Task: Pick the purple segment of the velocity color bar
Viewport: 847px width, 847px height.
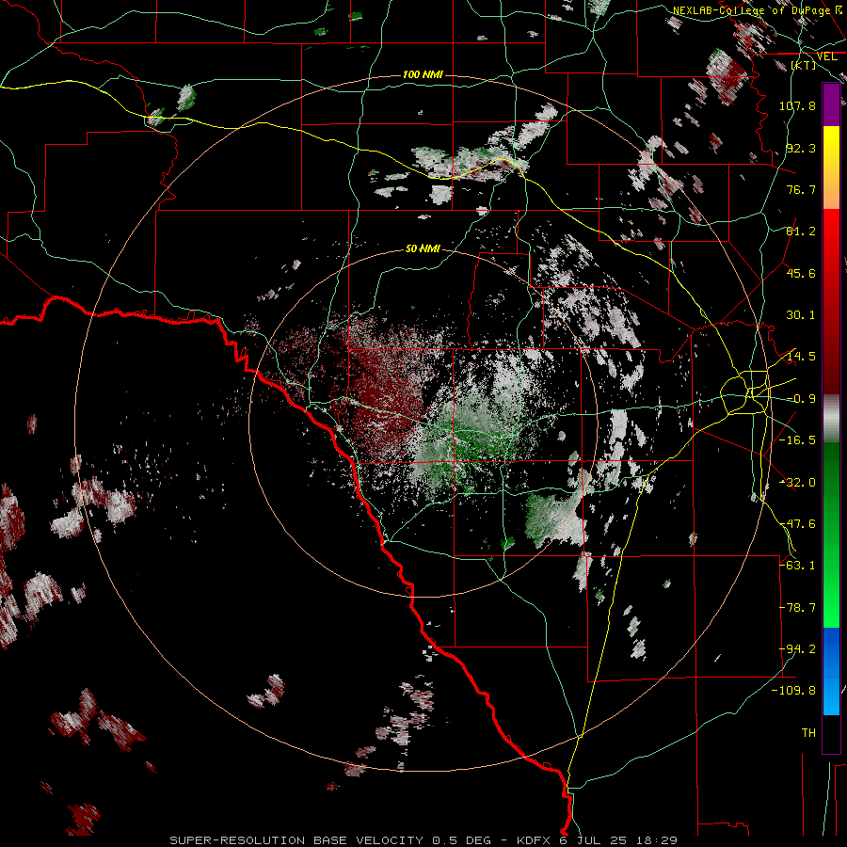Action: (x=831, y=105)
